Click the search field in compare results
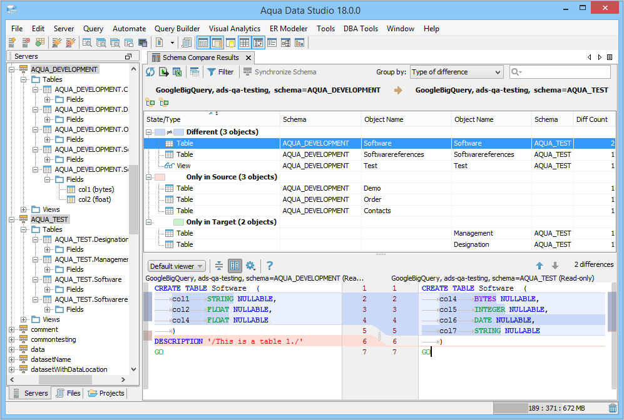 coord(560,72)
